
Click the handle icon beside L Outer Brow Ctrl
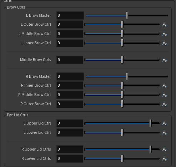pos(165,25)
